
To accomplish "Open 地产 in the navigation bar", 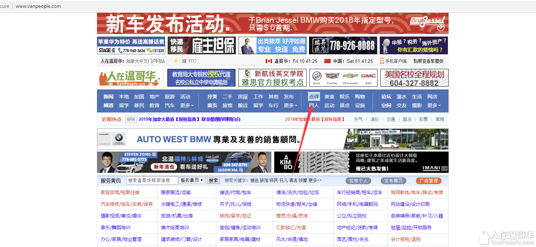I will pos(155,97).
